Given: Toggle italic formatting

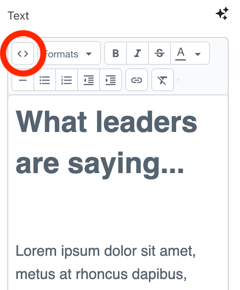Looking at the screenshot, I should pos(137,53).
